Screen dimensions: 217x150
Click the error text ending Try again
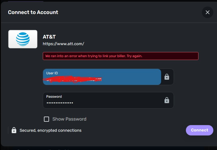point(94,56)
